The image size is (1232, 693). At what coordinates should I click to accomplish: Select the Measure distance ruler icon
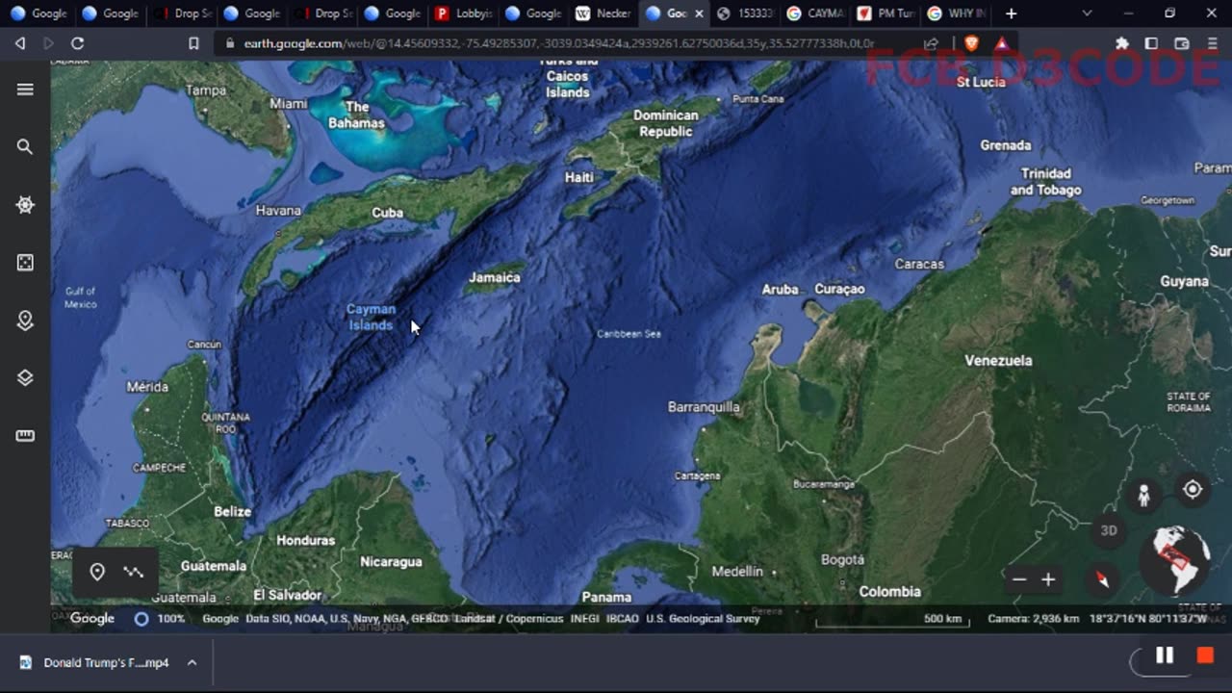coord(25,436)
